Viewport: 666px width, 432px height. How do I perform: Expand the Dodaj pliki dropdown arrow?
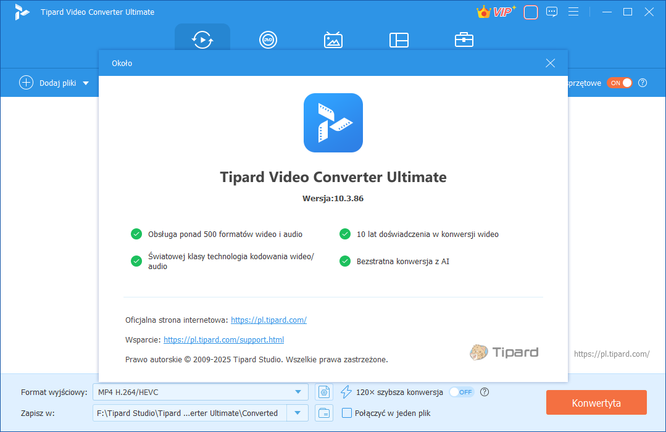coord(86,83)
